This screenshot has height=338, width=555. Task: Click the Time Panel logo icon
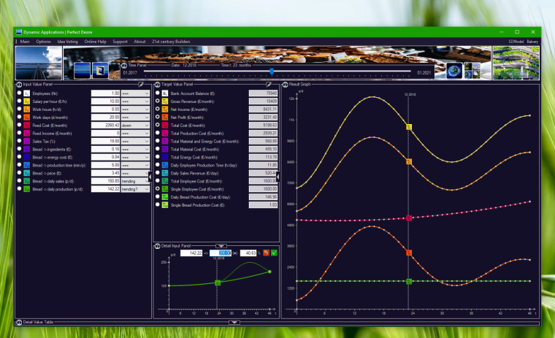(x=124, y=65)
